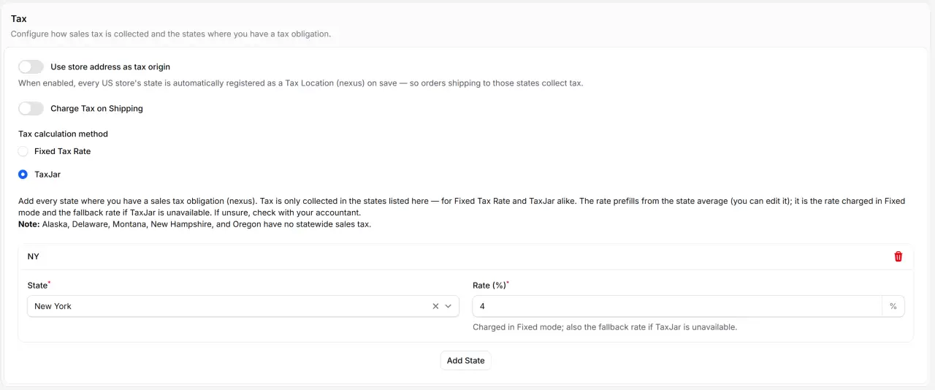
Task: Select the Fixed Tax Rate option
Action: (23, 151)
